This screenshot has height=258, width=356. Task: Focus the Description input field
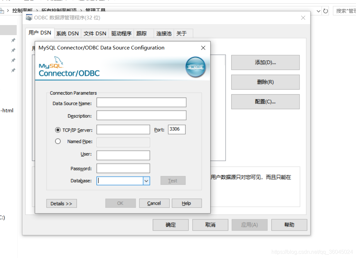click(x=141, y=115)
